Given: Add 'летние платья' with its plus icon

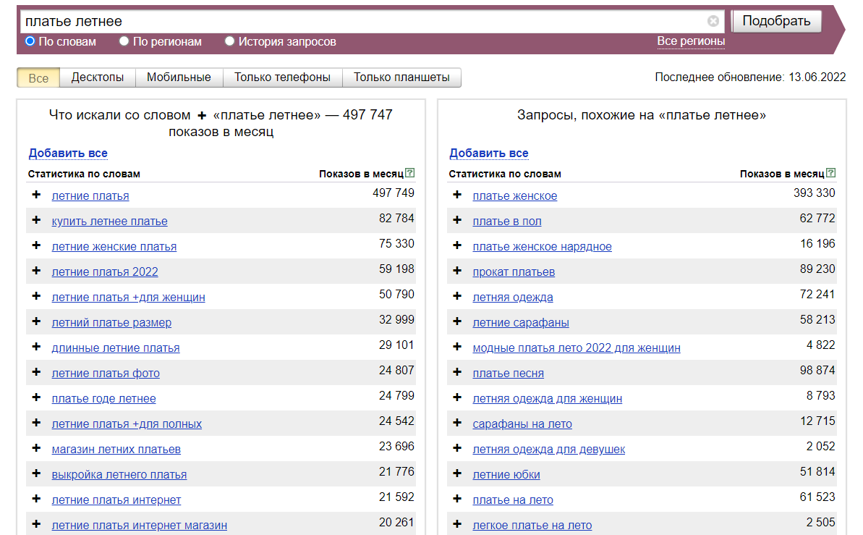Looking at the screenshot, I should click(x=36, y=195).
